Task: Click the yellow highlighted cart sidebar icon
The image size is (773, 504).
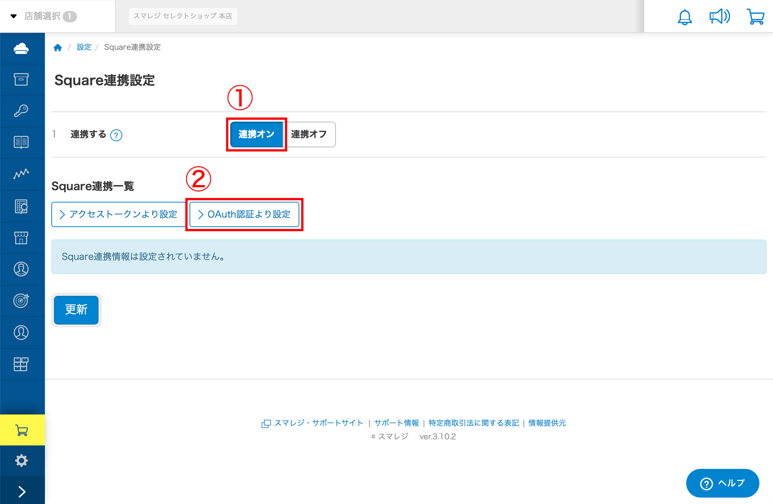Action: click(22, 430)
